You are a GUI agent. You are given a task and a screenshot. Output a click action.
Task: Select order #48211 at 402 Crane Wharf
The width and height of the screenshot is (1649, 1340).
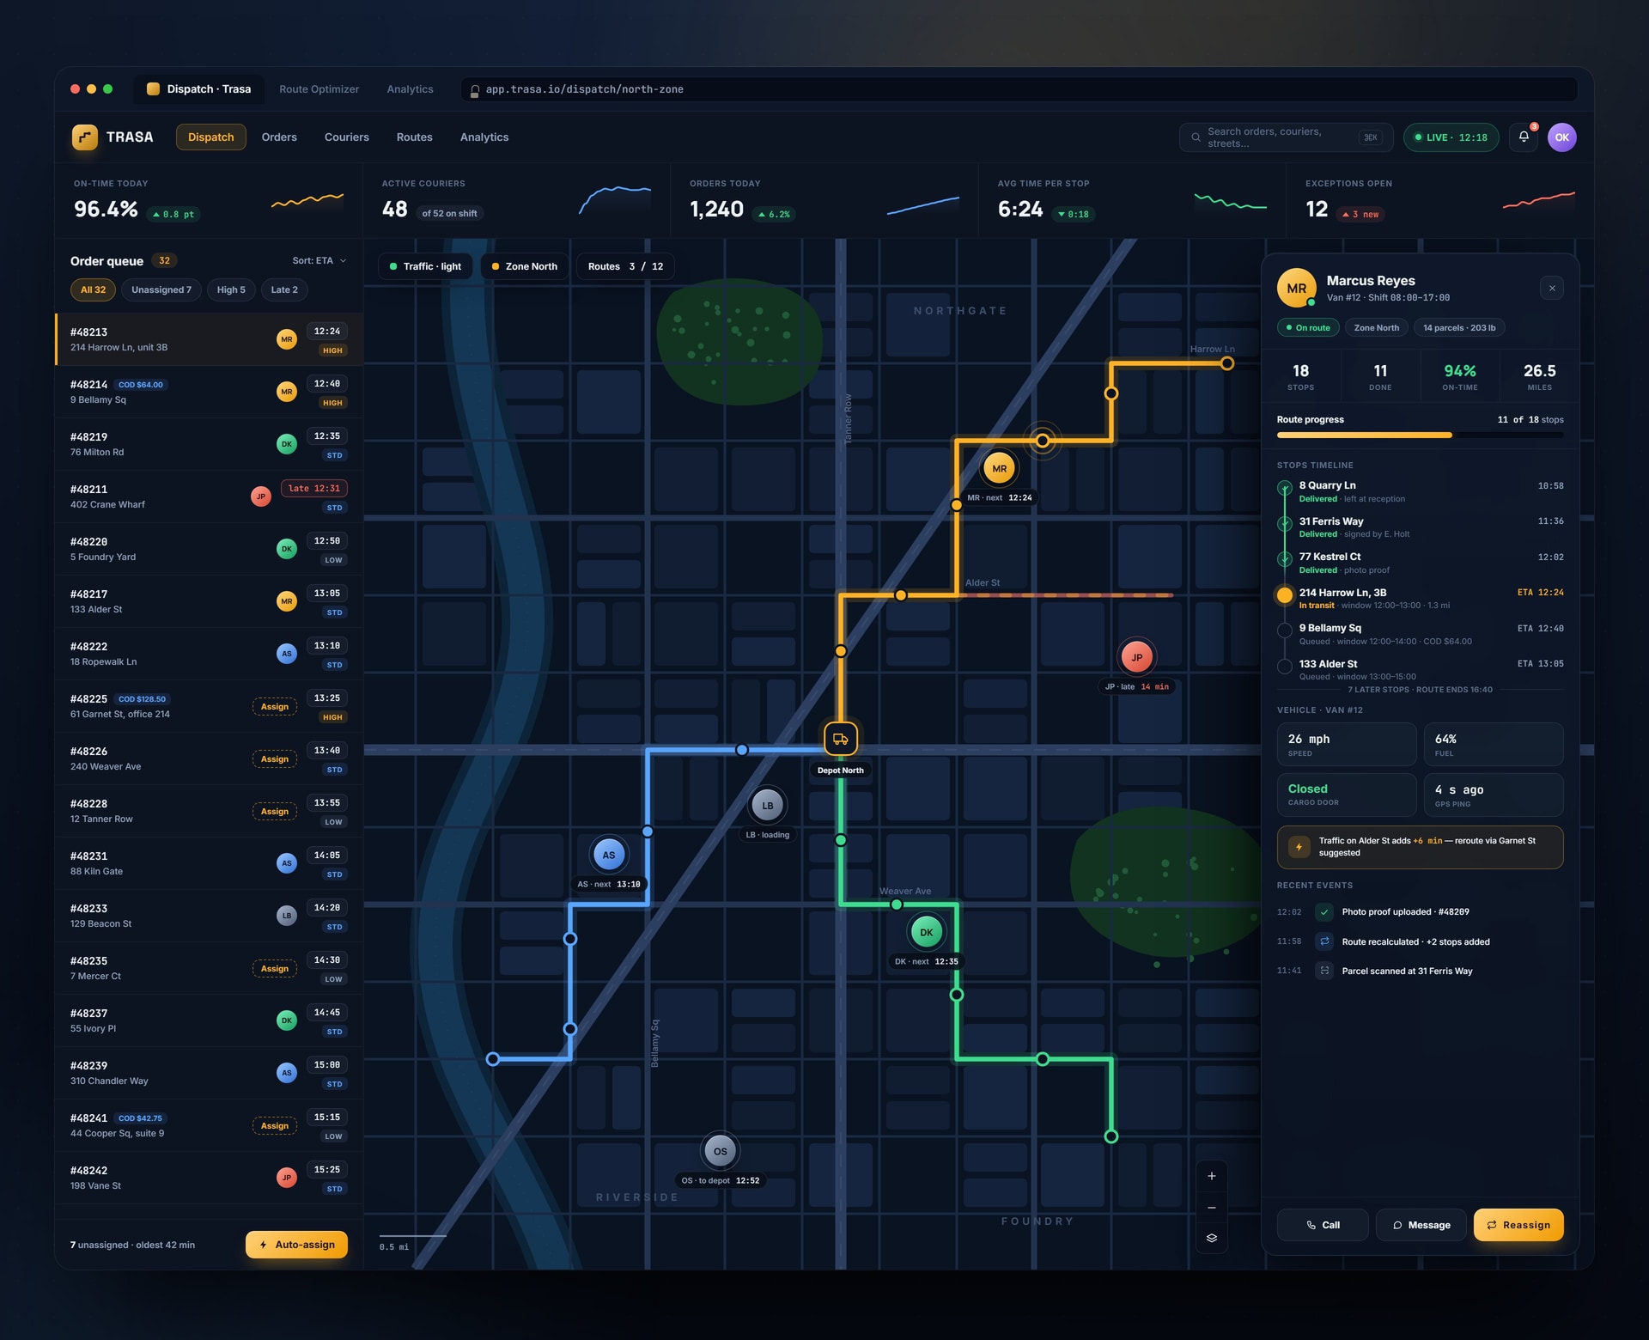click(209, 496)
